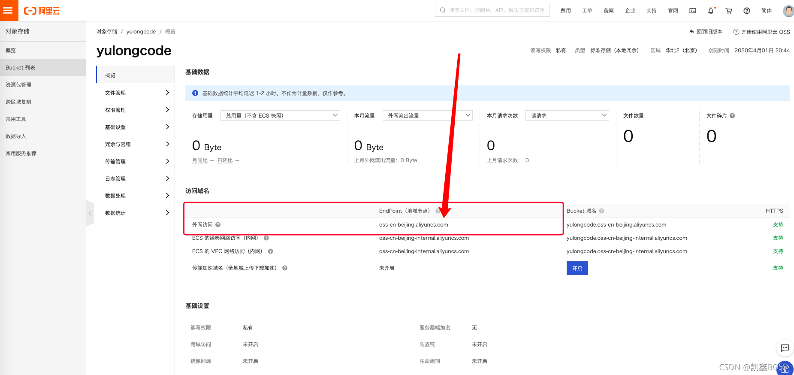Open 资源包管理 in sidebar
The width and height of the screenshot is (794, 375).
click(x=43, y=85)
